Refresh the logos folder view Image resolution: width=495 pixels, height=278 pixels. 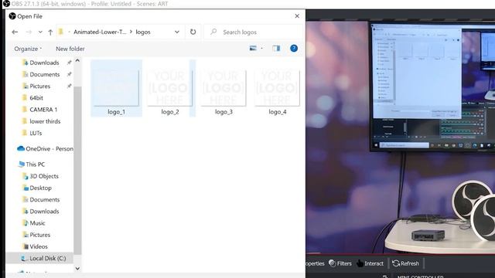[x=193, y=32]
